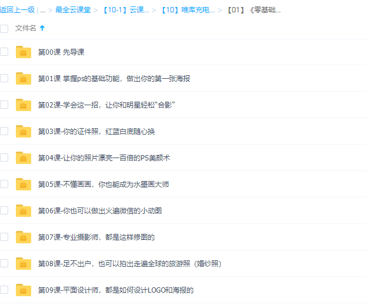Viewport: 366px width, 305px height.
Task: Select the checkbox for 第05课 水墨画大师
Action: point(4,184)
